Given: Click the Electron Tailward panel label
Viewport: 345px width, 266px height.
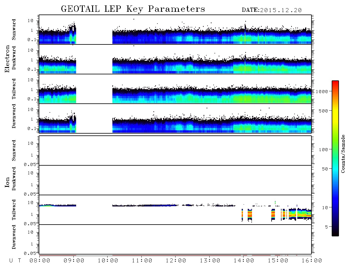Looking at the screenshot, I should point(14,89).
